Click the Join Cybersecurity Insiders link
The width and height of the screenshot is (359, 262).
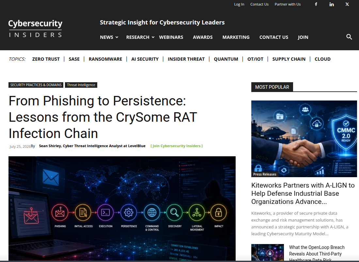pos(177,146)
